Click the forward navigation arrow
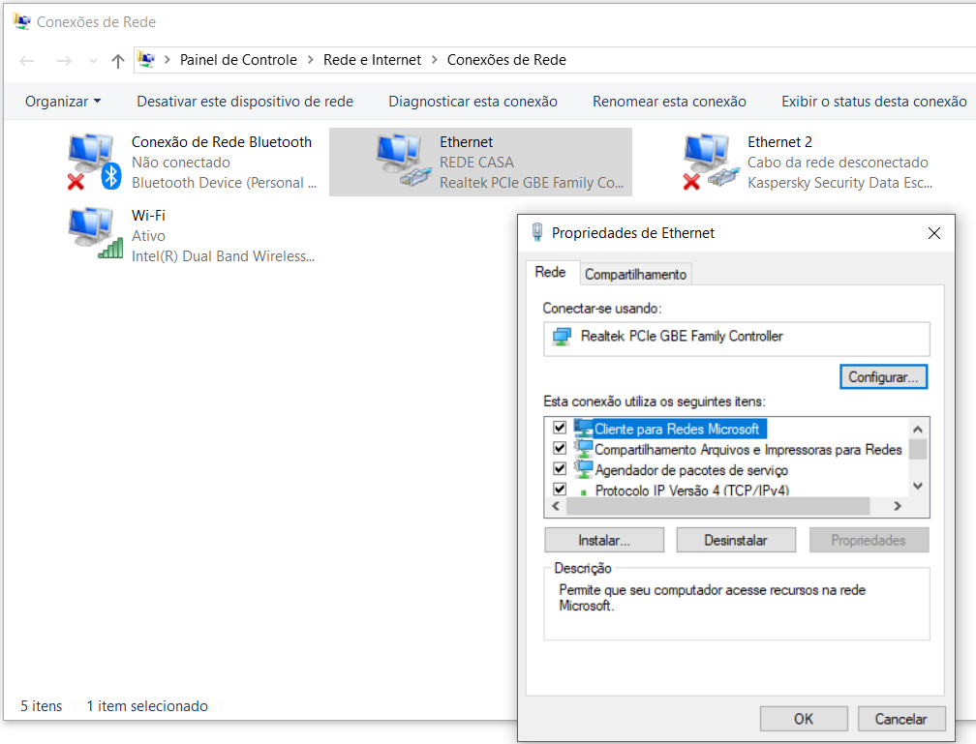976x744 pixels. click(x=64, y=60)
